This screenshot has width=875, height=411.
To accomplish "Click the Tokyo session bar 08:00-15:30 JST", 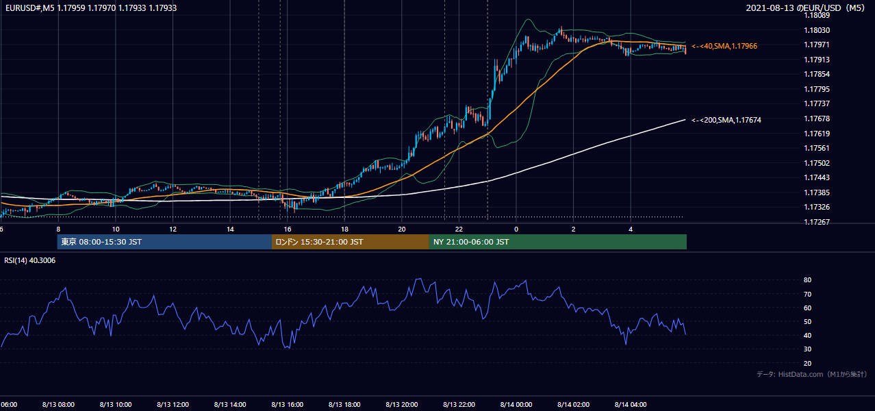I will pos(164,242).
